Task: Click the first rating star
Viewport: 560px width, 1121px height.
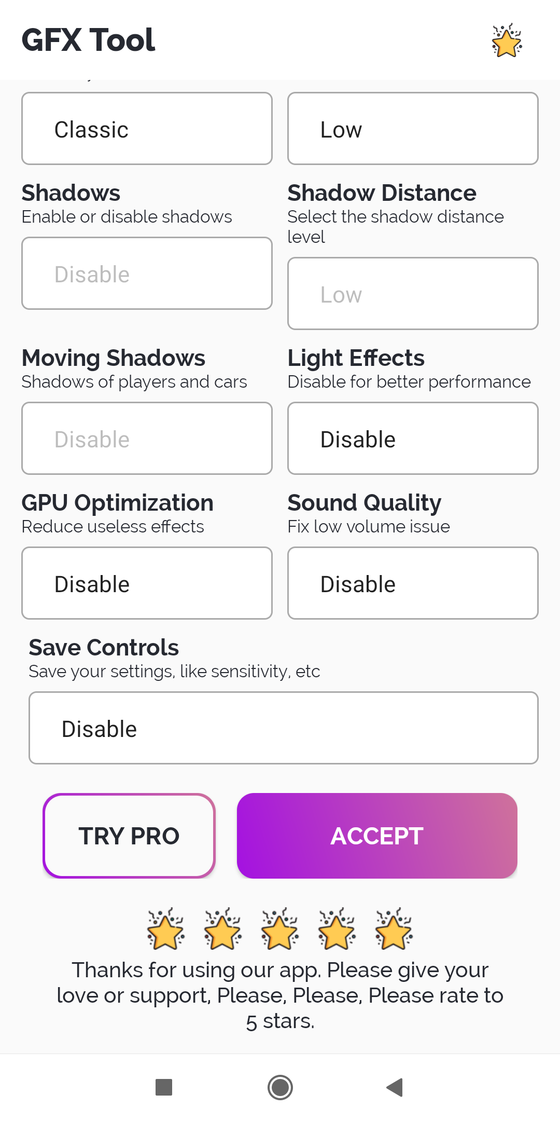Action: click(x=165, y=929)
